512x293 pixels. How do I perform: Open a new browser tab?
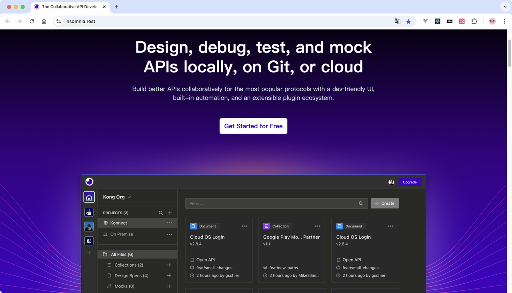116,7
